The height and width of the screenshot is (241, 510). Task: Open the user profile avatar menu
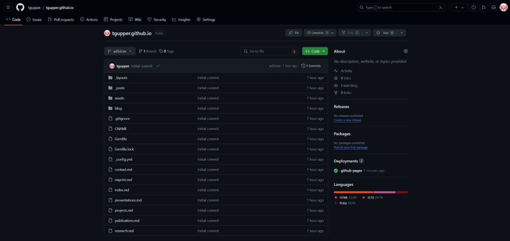[503, 7]
